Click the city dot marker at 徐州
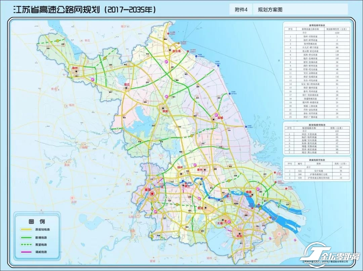This screenshot has width=363, height=271. click(x=76, y=72)
